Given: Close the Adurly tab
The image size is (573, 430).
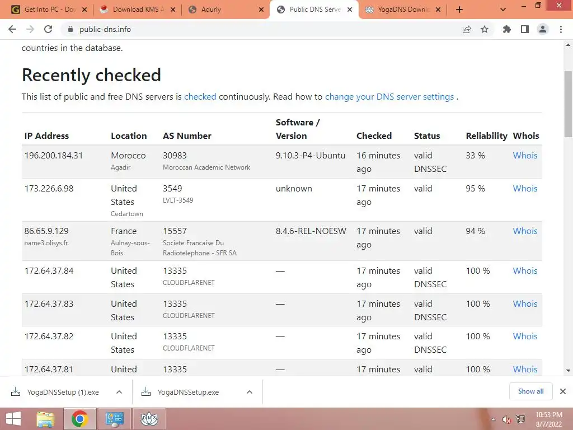Looking at the screenshot, I should [x=261, y=10].
